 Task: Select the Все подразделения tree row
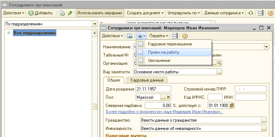[x=35, y=33]
